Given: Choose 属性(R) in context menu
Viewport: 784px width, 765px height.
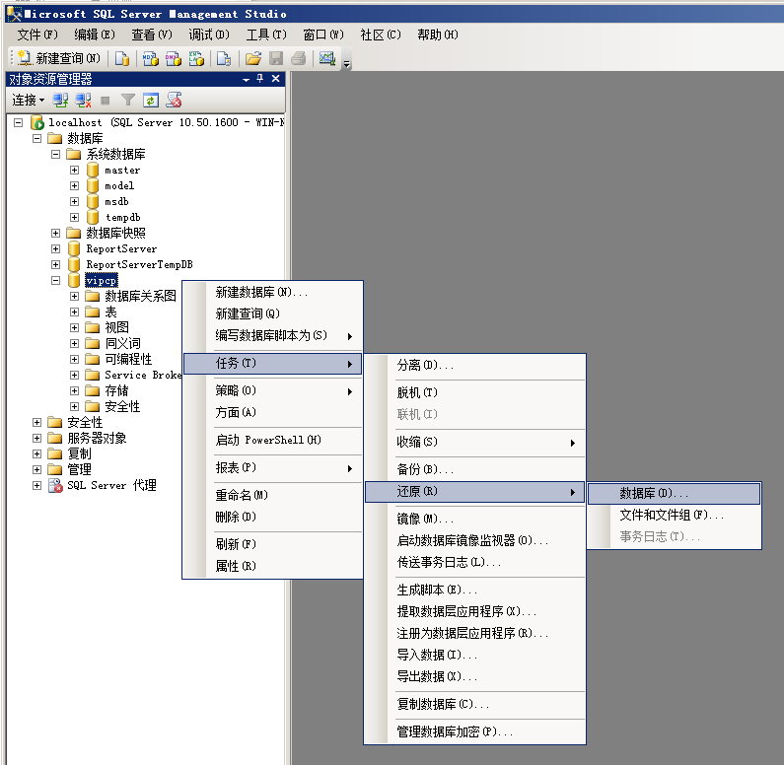Looking at the screenshot, I should pos(273,566).
